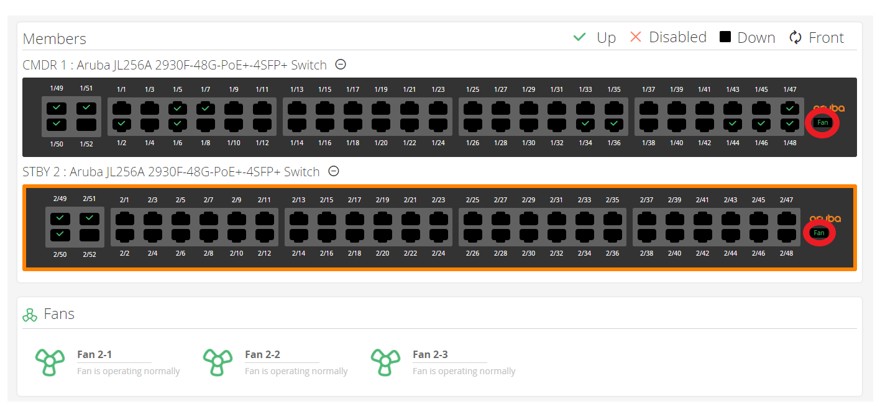Click the STBY 2 switch title text
This screenshot has width=880, height=417.
coord(171,172)
